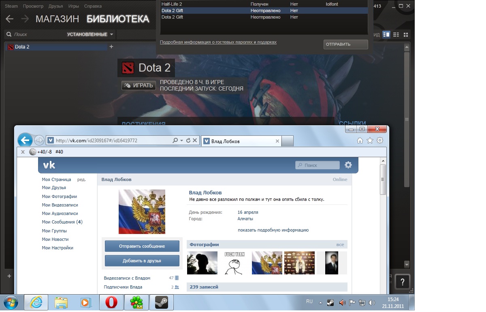The width and height of the screenshot is (486, 312).
Task: Open the VK settings gear in the header
Action: [x=348, y=165]
